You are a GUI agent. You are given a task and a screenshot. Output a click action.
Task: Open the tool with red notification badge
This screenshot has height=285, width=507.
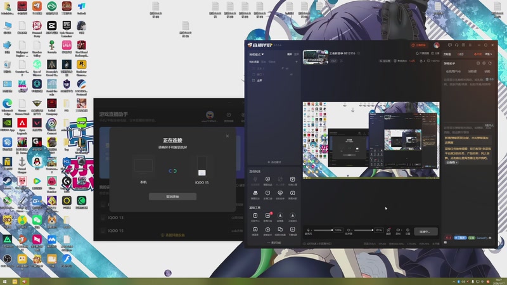[267, 217]
